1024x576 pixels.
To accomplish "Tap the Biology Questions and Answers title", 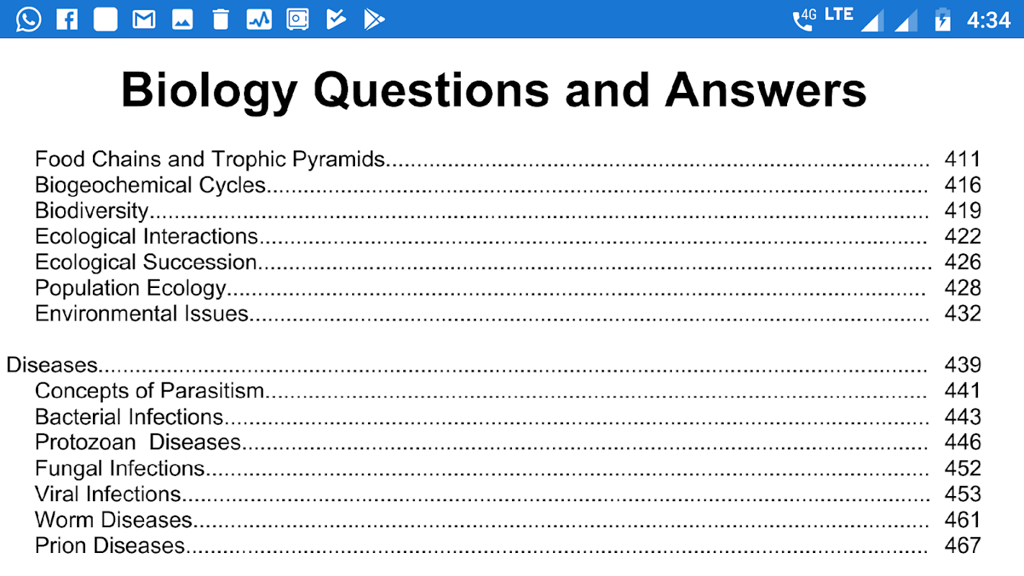I will 494,91.
